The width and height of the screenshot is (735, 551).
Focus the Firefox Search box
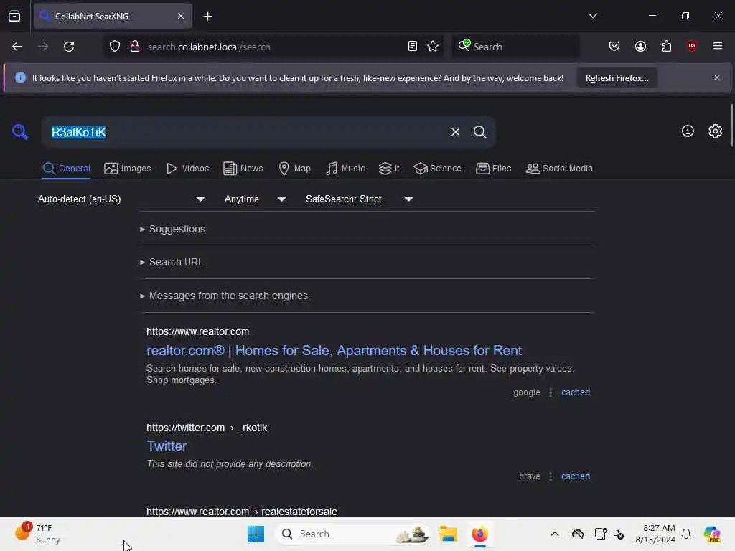[515, 47]
